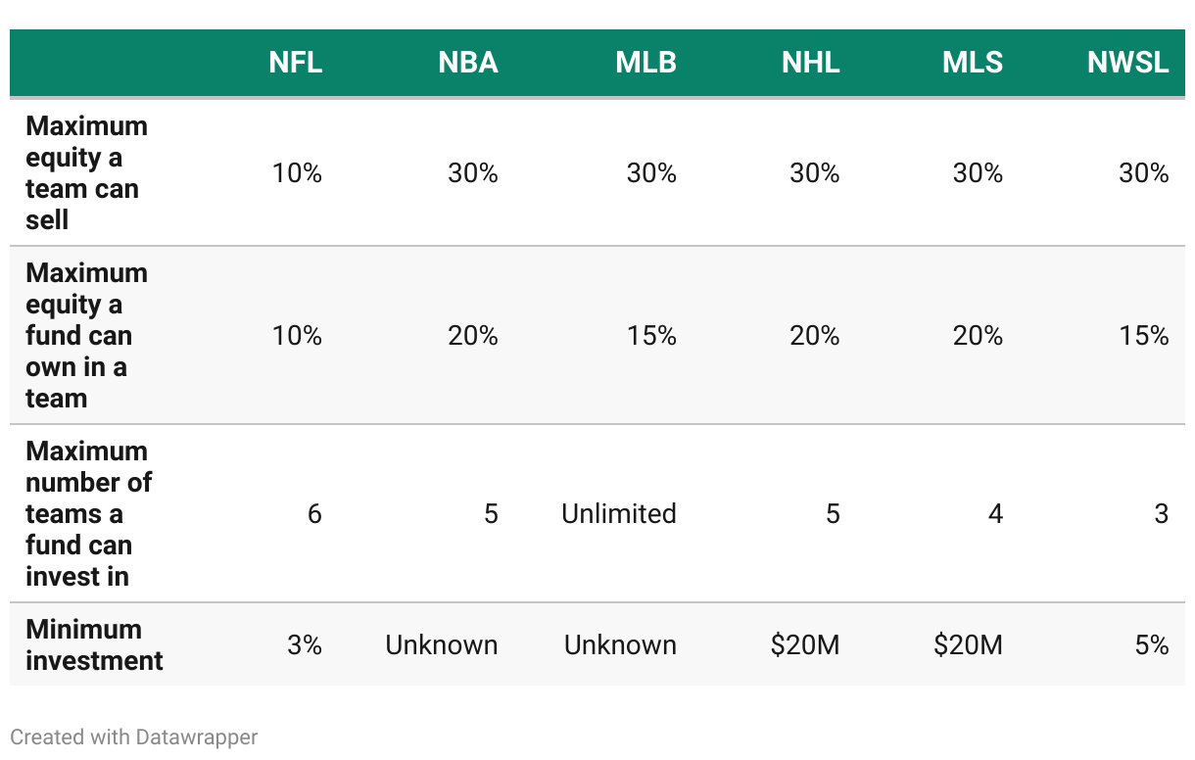Click the NFL column header
Viewport: 1195px width, 760px height.
[x=296, y=63]
